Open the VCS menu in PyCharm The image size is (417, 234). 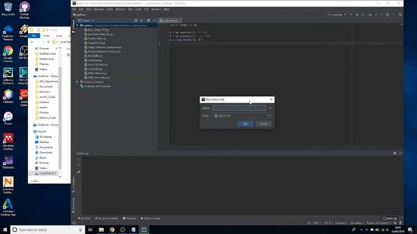(146, 9)
